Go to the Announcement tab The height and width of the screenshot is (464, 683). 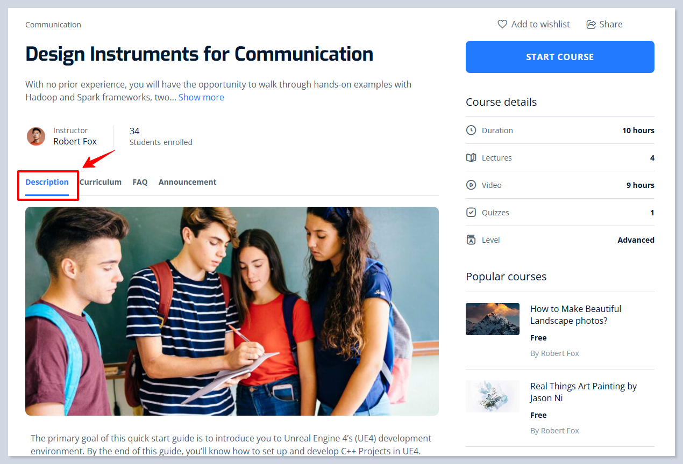click(x=187, y=182)
